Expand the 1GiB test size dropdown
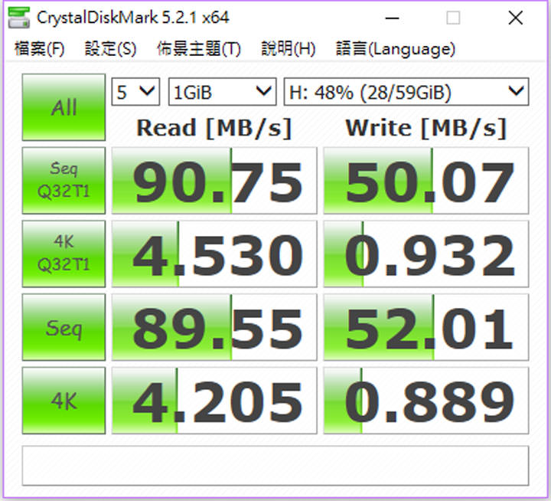551x501 pixels. click(x=221, y=93)
